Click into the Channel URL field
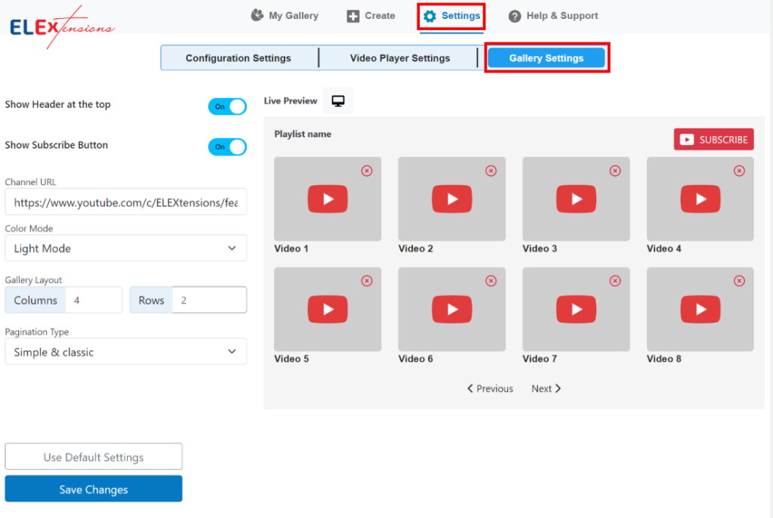 click(126, 202)
